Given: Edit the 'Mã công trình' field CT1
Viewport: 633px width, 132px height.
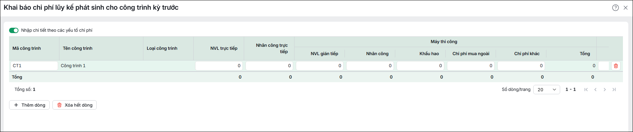Looking at the screenshot, I should [34, 66].
